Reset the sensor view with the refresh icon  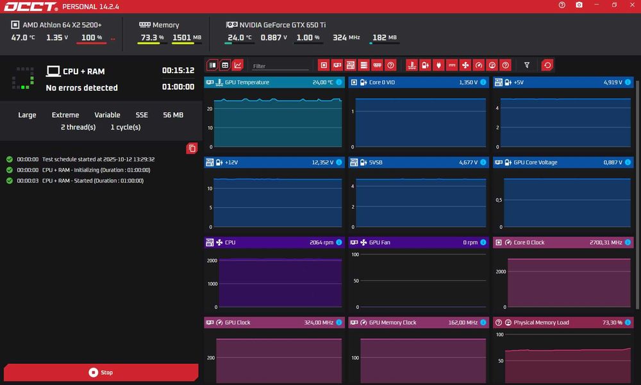pyautogui.click(x=547, y=65)
